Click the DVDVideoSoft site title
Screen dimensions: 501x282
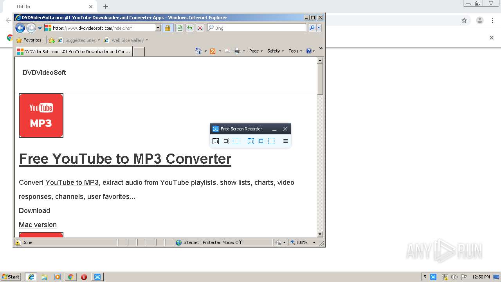coord(44,72)
